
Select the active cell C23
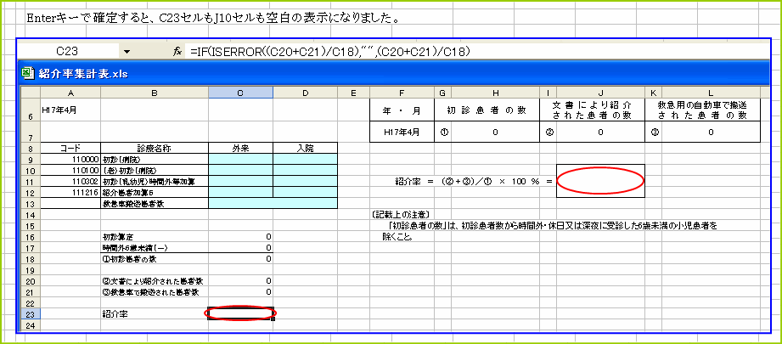pyautogui.click(x=241, y=313)
